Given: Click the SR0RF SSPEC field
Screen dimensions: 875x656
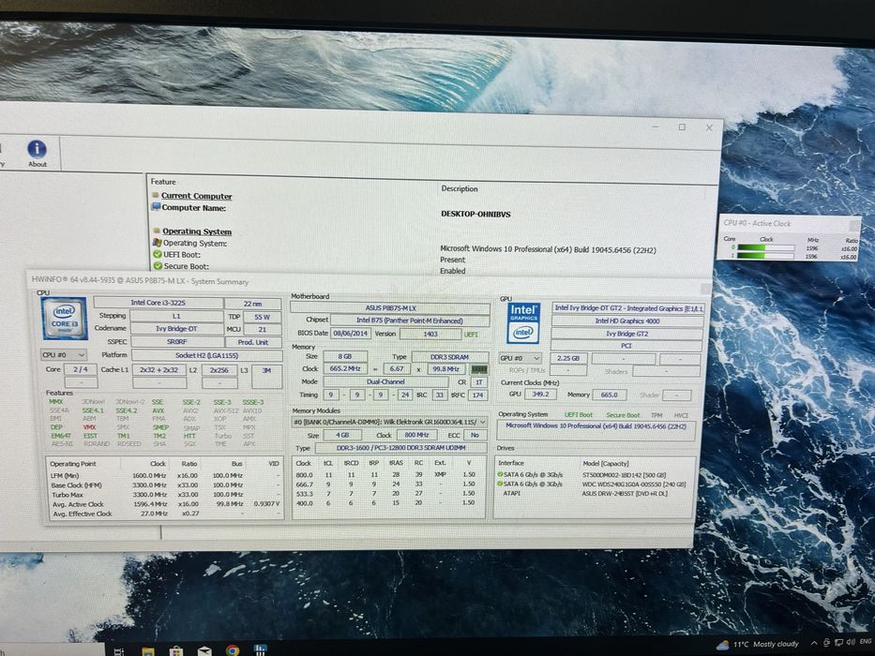Looking at the screenshot, I should [x=176, y=342].
